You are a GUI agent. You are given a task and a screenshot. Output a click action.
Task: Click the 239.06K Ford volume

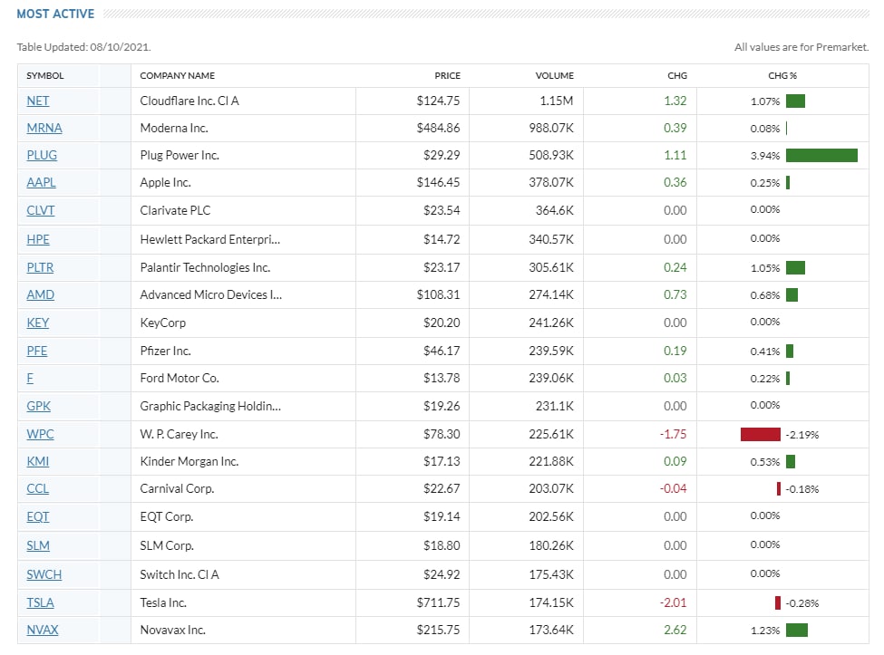[x=551, y=378]
